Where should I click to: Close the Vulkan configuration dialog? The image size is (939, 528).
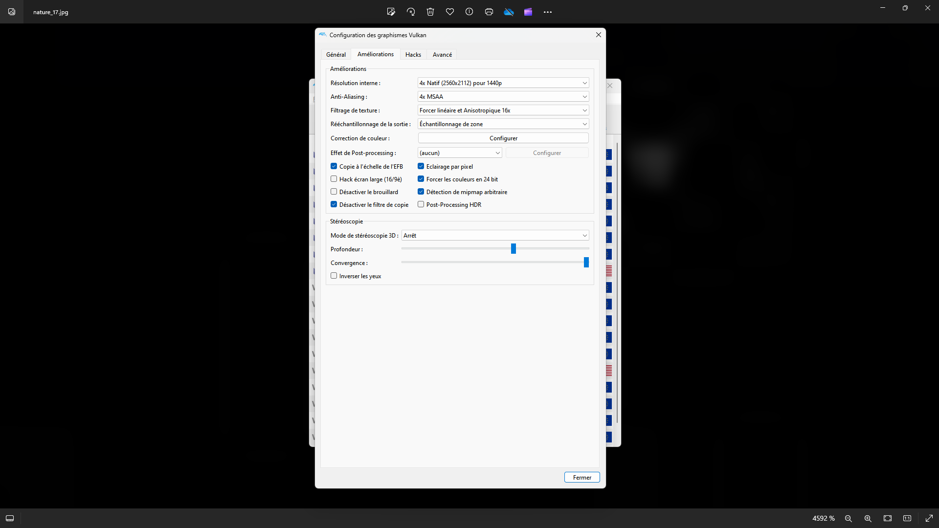coord(599,35)
